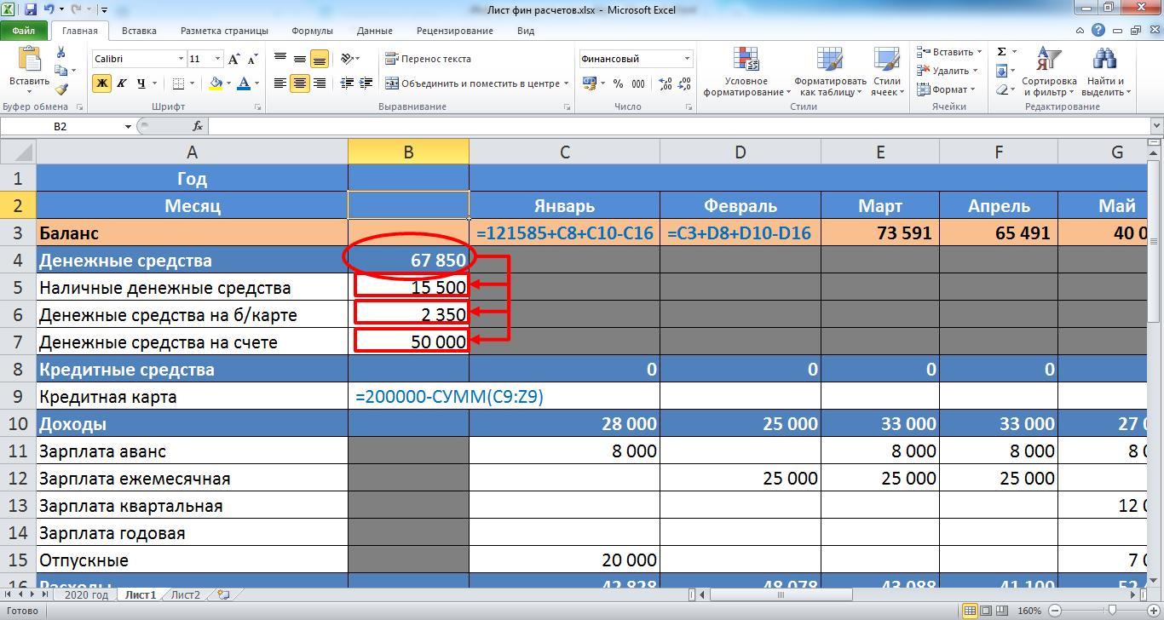Toggle italic К formatting
Image resolution: width=1164 pixels, height=620 pixels.
tap(121, 83)
